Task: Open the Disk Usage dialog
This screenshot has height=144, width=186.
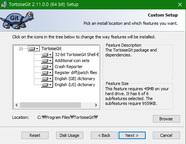Action: [x=70, y=135]
